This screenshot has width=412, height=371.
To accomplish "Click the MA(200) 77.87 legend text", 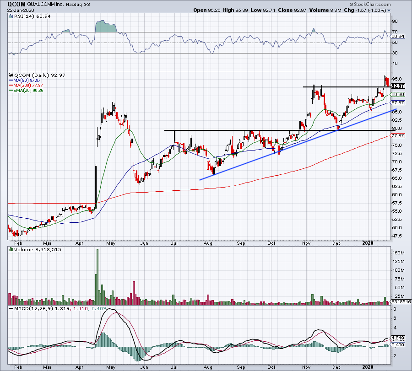I will pyautogui.click(x=28, y=86).
